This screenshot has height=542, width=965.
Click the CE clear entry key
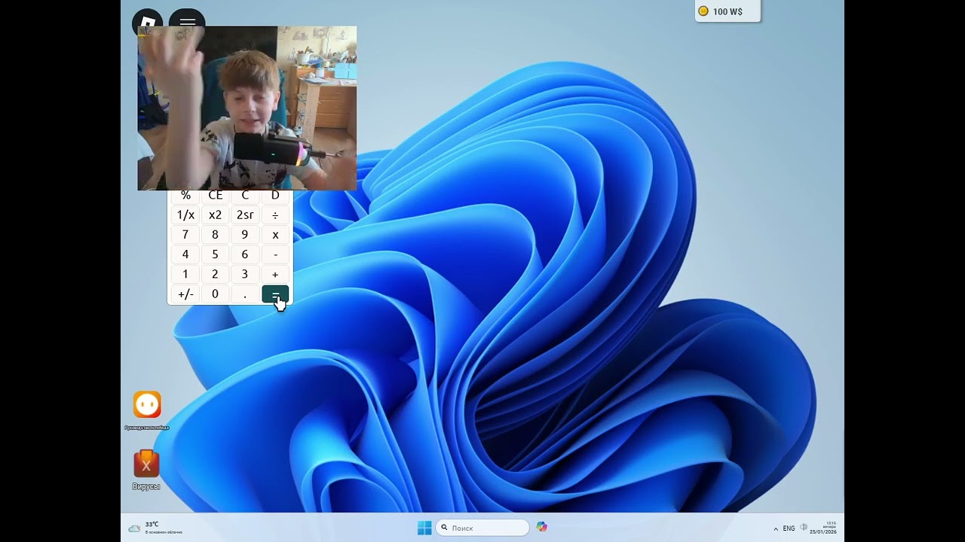pyautogui.click(x=215, y=196)
